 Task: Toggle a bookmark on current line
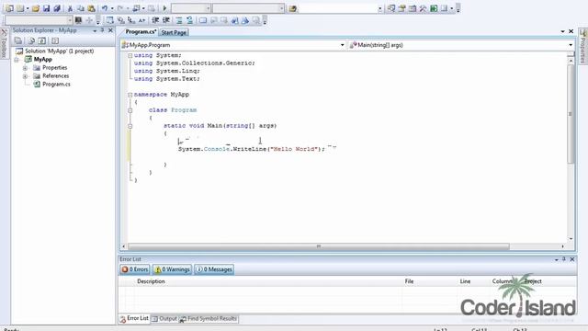pos(203,20)
